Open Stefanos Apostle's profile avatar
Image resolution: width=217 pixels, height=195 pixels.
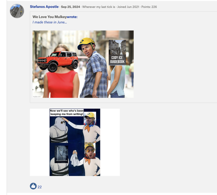17,11
